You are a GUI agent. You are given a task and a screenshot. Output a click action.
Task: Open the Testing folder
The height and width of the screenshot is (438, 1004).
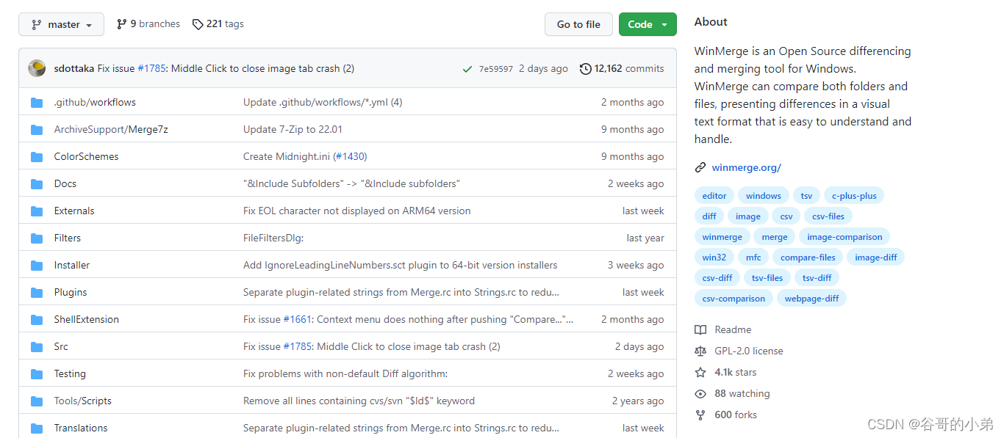70,374
